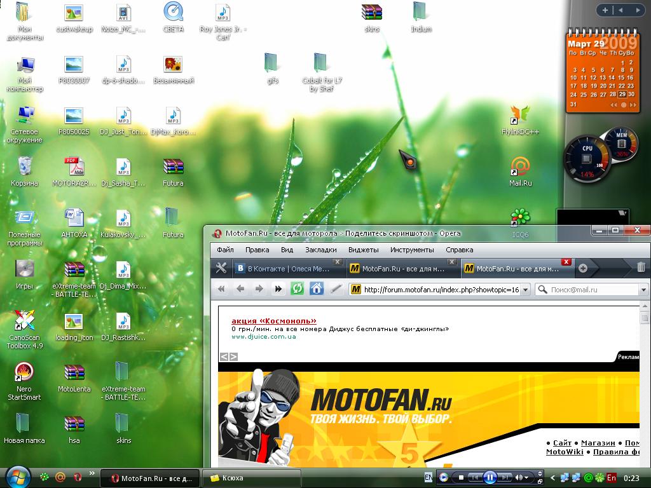651x488 pixels.
Task: Open the media player volume dropdown
Action: coord(526,478)
